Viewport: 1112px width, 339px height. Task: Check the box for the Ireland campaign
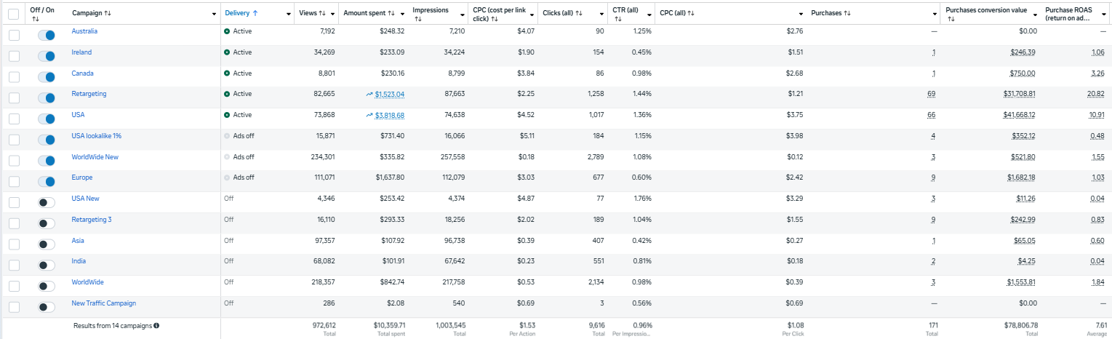point(14,56)
